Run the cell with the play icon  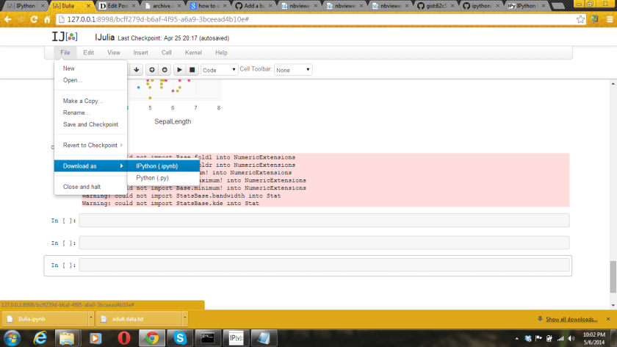coord(179,70)
